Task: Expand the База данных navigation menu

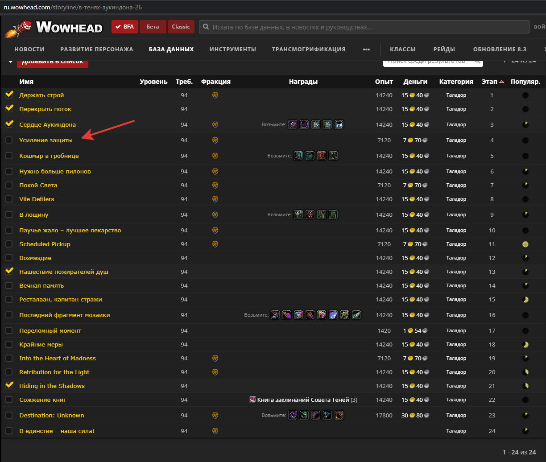Action: pos(171,49)
